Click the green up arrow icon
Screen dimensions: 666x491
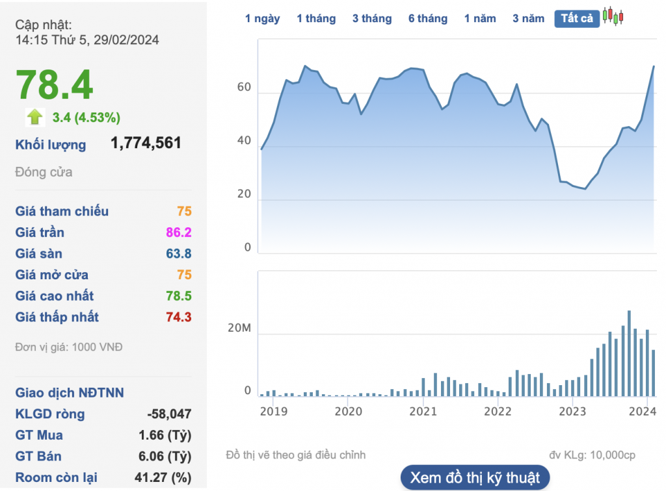(34, 117)
